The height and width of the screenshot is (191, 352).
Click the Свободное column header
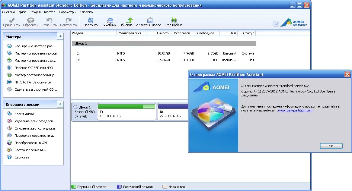click(x=207, y=33)
